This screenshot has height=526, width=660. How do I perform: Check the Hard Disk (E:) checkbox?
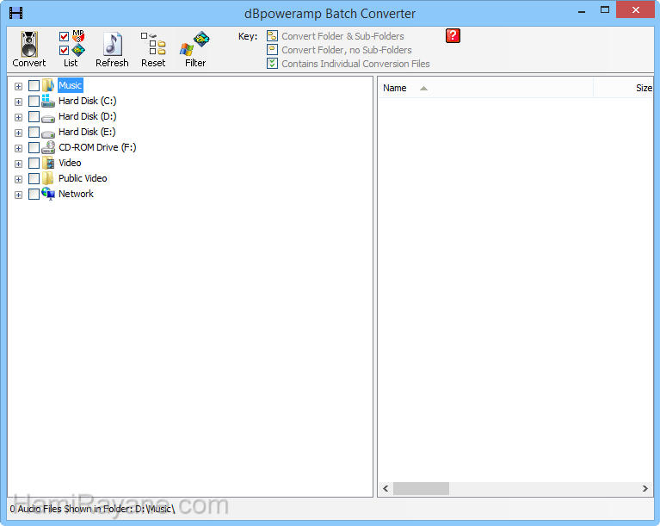point(34,133)
